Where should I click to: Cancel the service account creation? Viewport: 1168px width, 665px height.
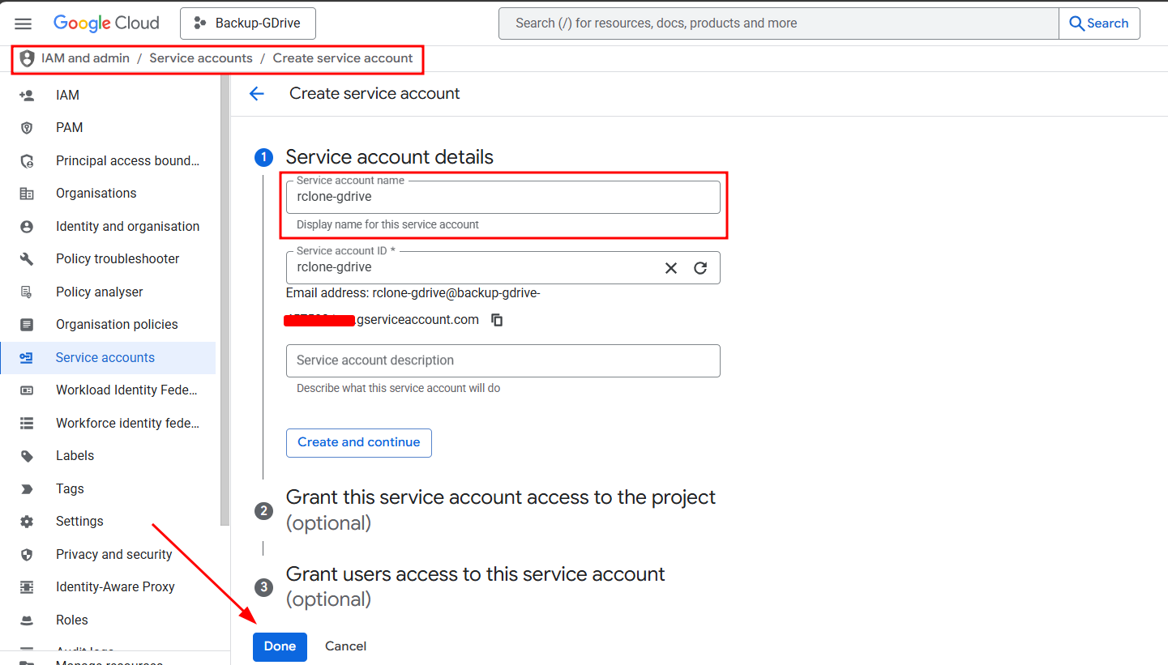(x=345, y=646)
